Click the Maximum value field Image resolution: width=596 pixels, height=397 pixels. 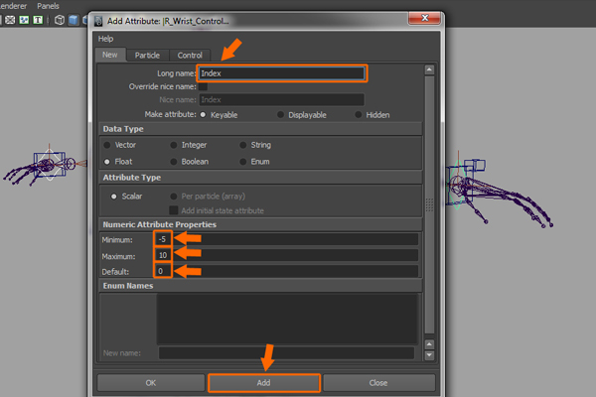(x=163, y=255)
